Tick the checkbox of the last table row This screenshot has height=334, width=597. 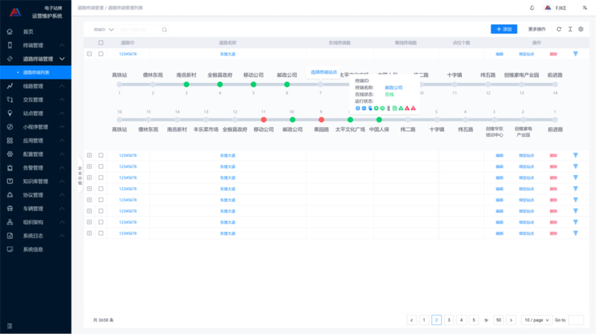(101, 233)
